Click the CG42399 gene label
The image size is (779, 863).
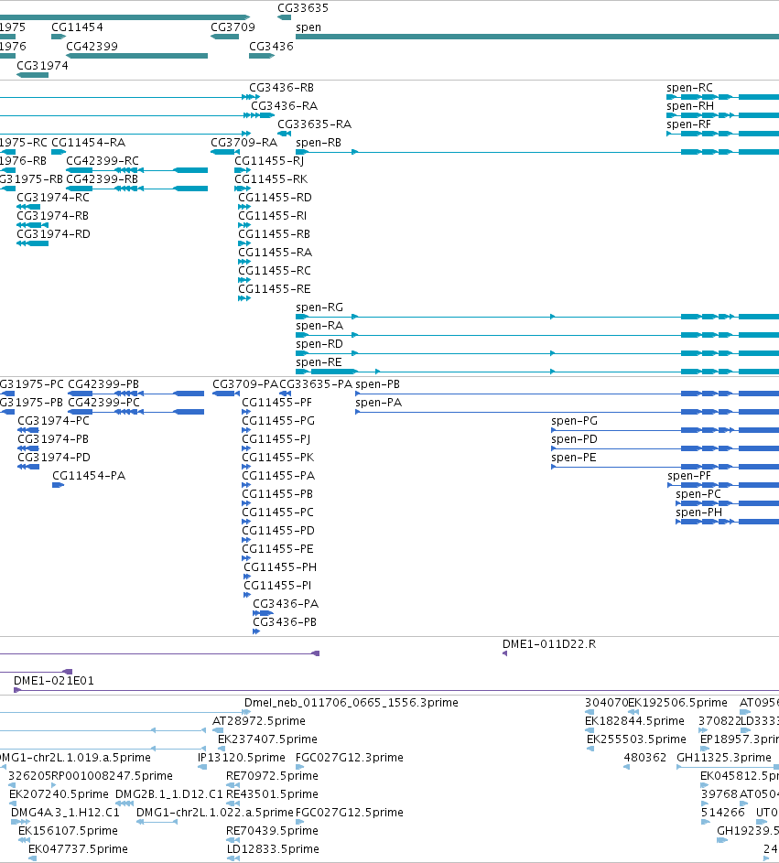(92, 47)
